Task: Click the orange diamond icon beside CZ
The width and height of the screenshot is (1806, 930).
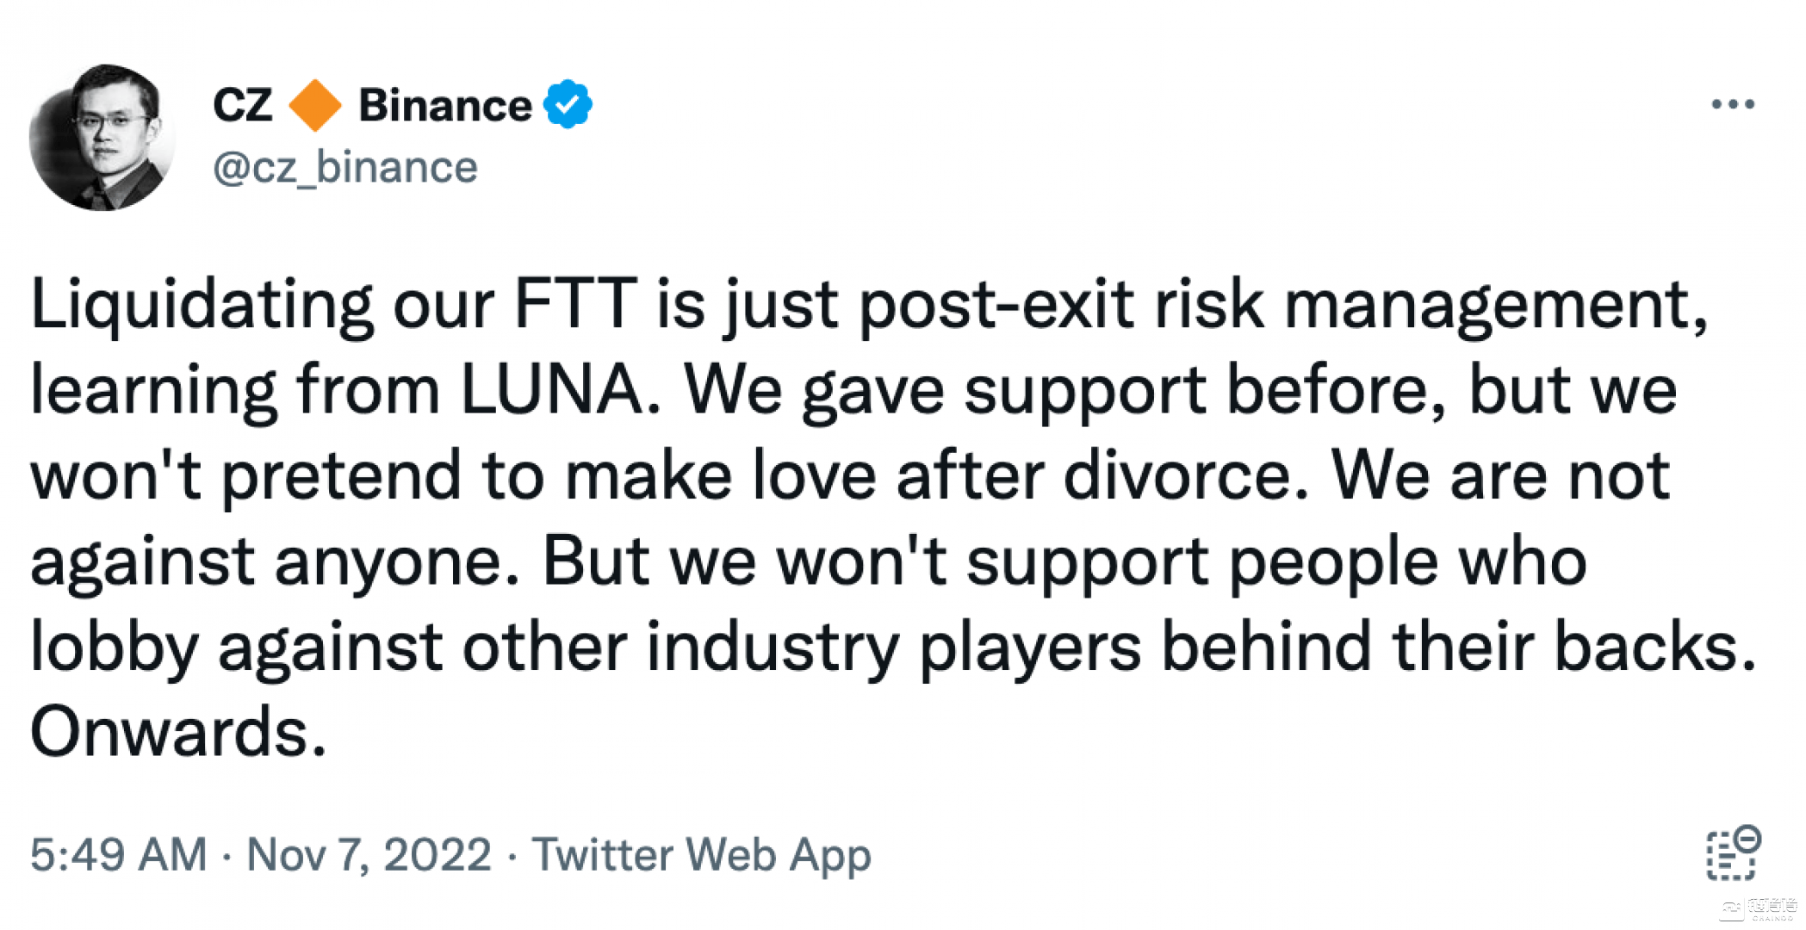Action: [x=314, y=105]
